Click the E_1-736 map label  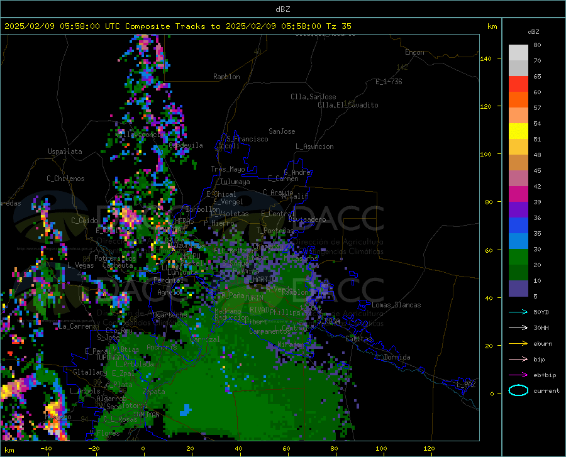389,82
